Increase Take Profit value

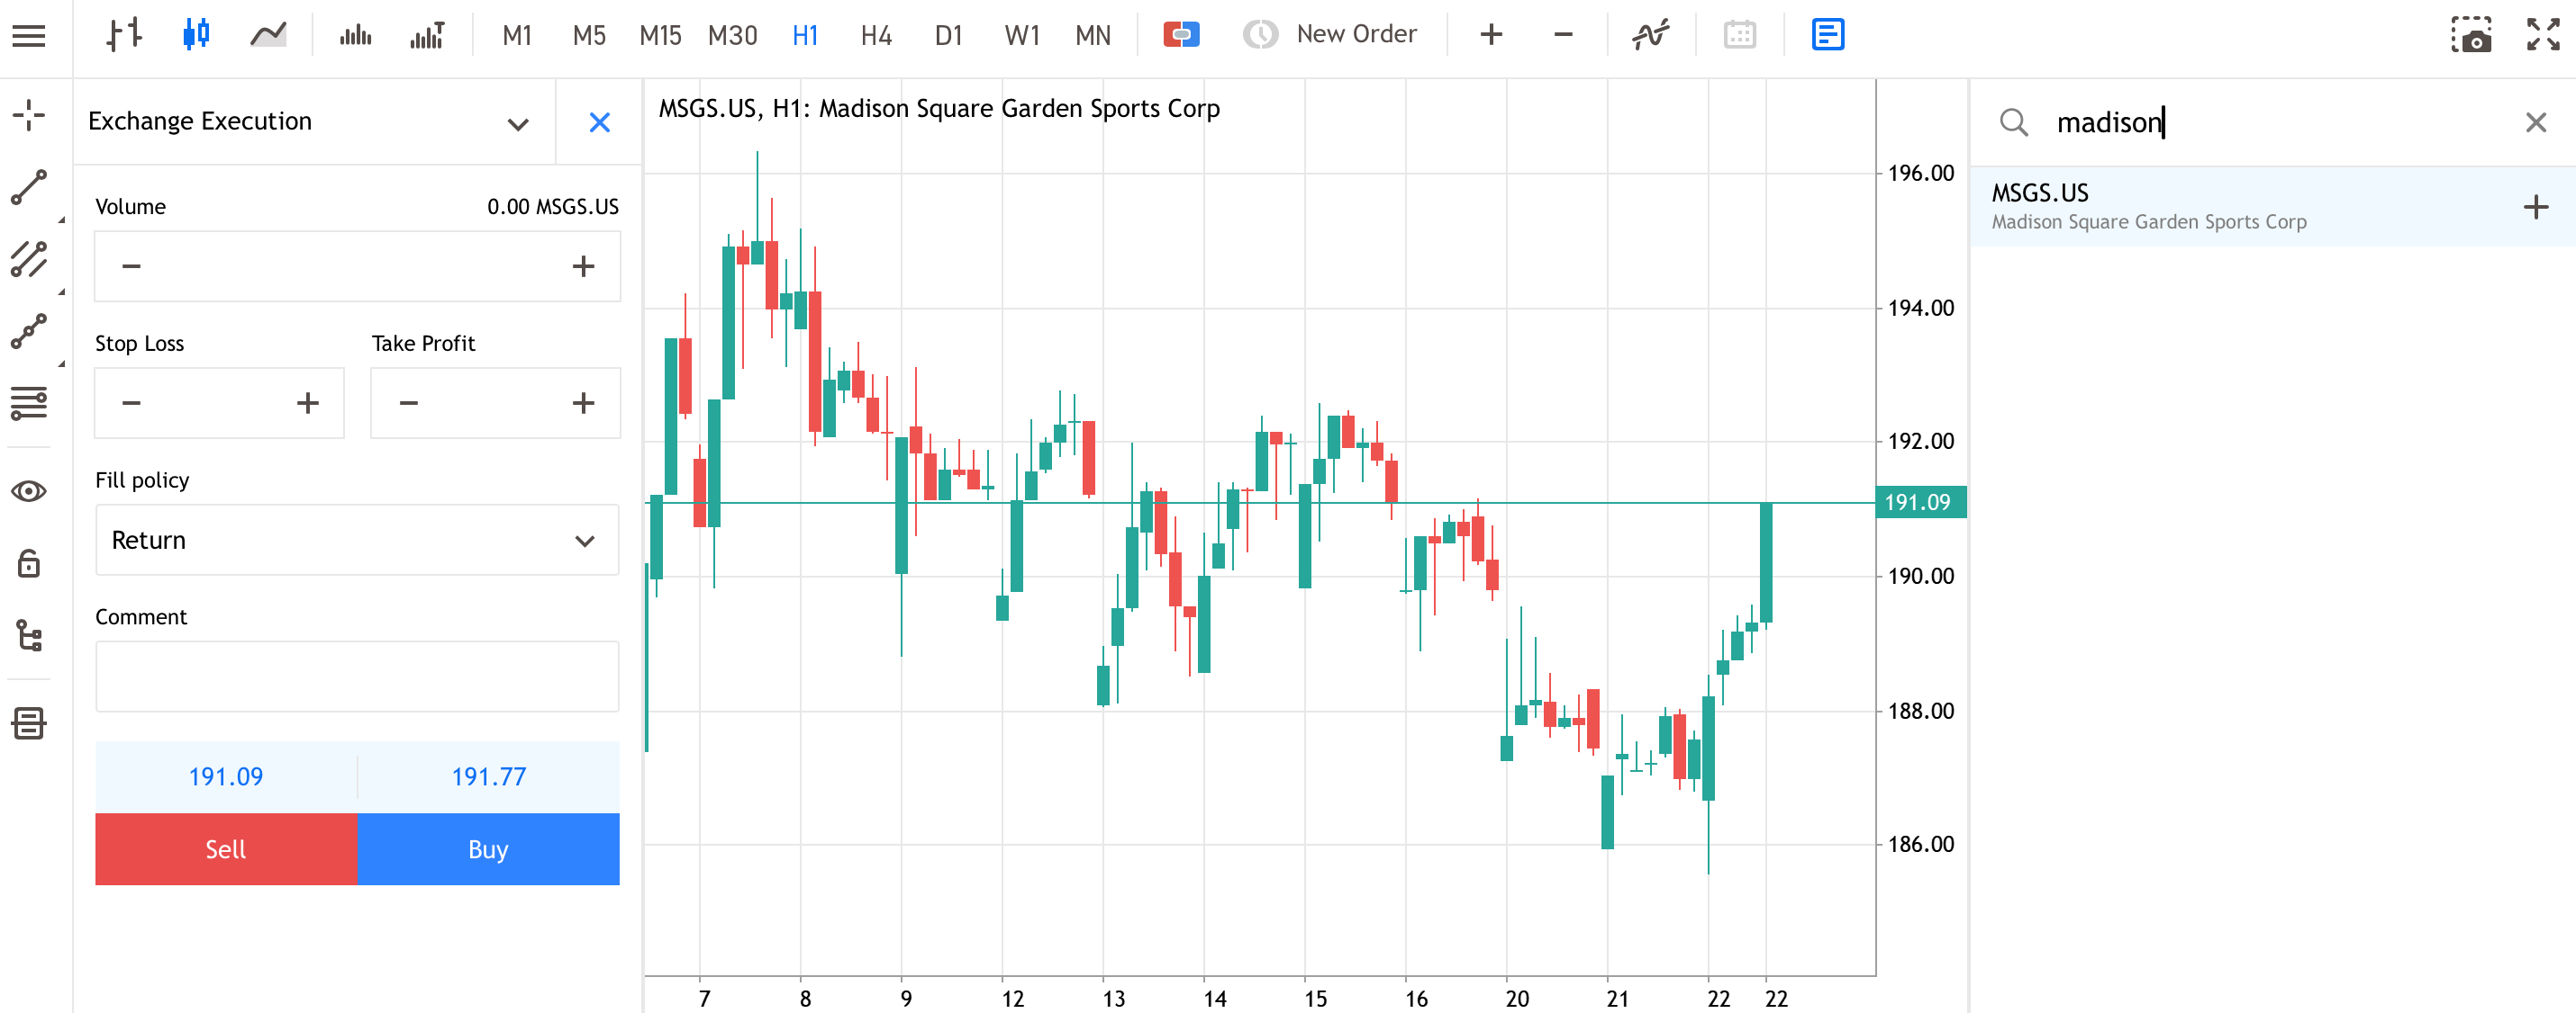pos(583,403)
